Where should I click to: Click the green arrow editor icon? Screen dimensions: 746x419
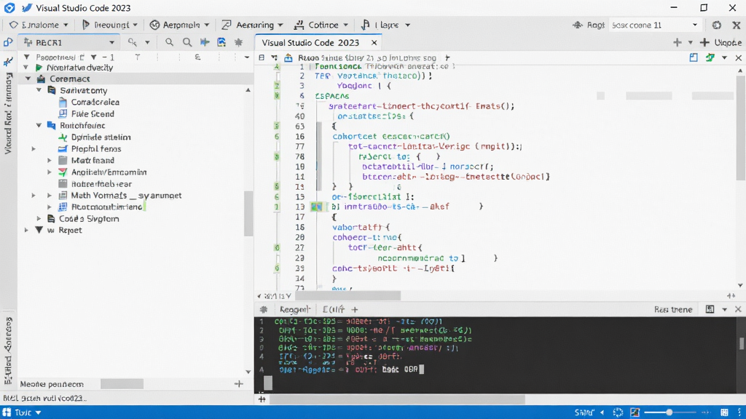click(x=710, y=57)
